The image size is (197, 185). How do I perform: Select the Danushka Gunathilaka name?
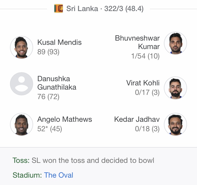[x=57, y=83]
